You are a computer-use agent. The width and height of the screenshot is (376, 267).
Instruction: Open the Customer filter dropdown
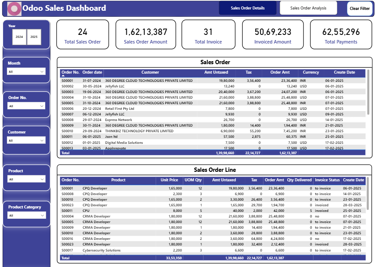[x=26, y=140]
